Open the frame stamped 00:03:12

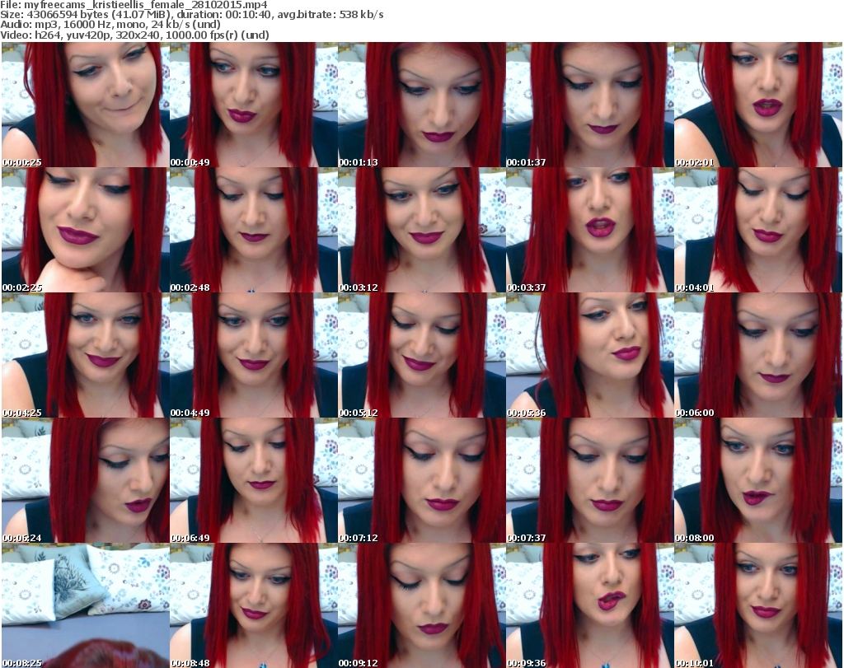pos(421,230)
